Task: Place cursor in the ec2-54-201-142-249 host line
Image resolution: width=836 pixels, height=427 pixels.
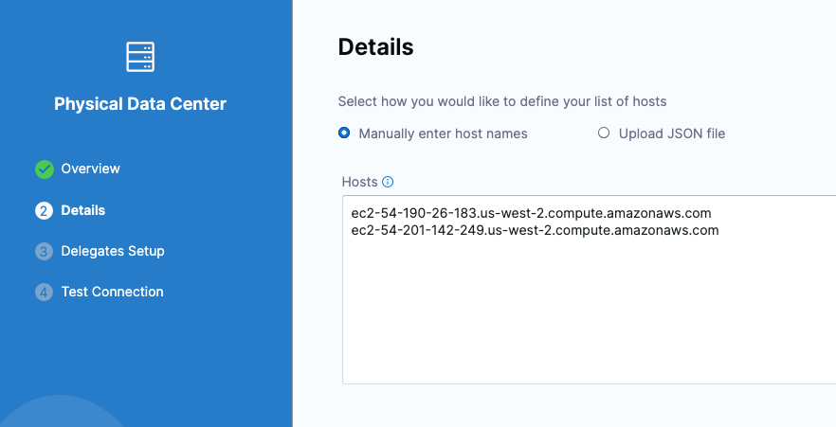Action: pos(535,230)
